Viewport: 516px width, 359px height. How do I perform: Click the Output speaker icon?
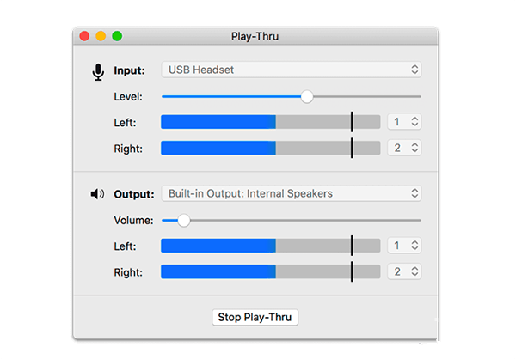pos(97,194)
